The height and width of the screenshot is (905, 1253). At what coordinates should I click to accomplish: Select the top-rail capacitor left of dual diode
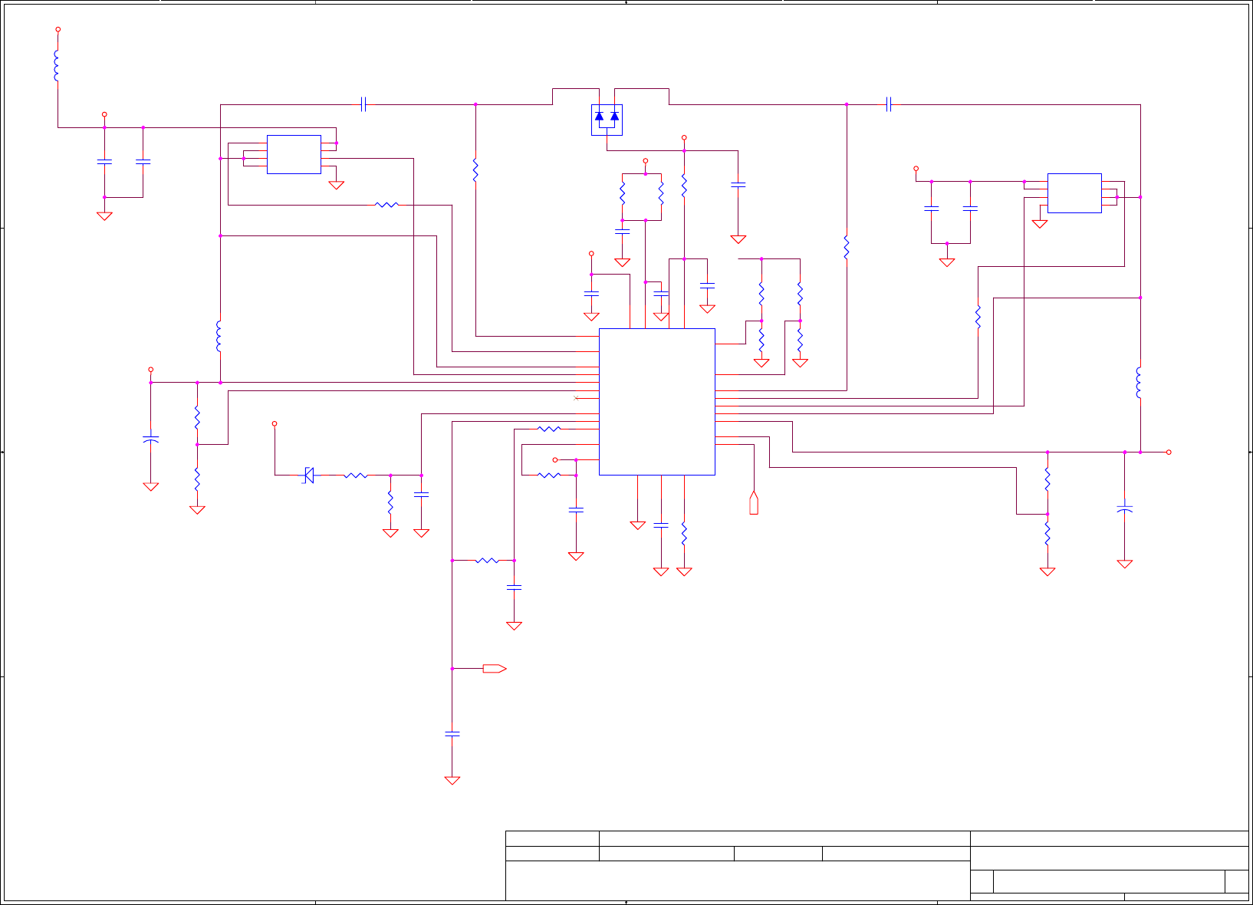[x=363, y=104]
